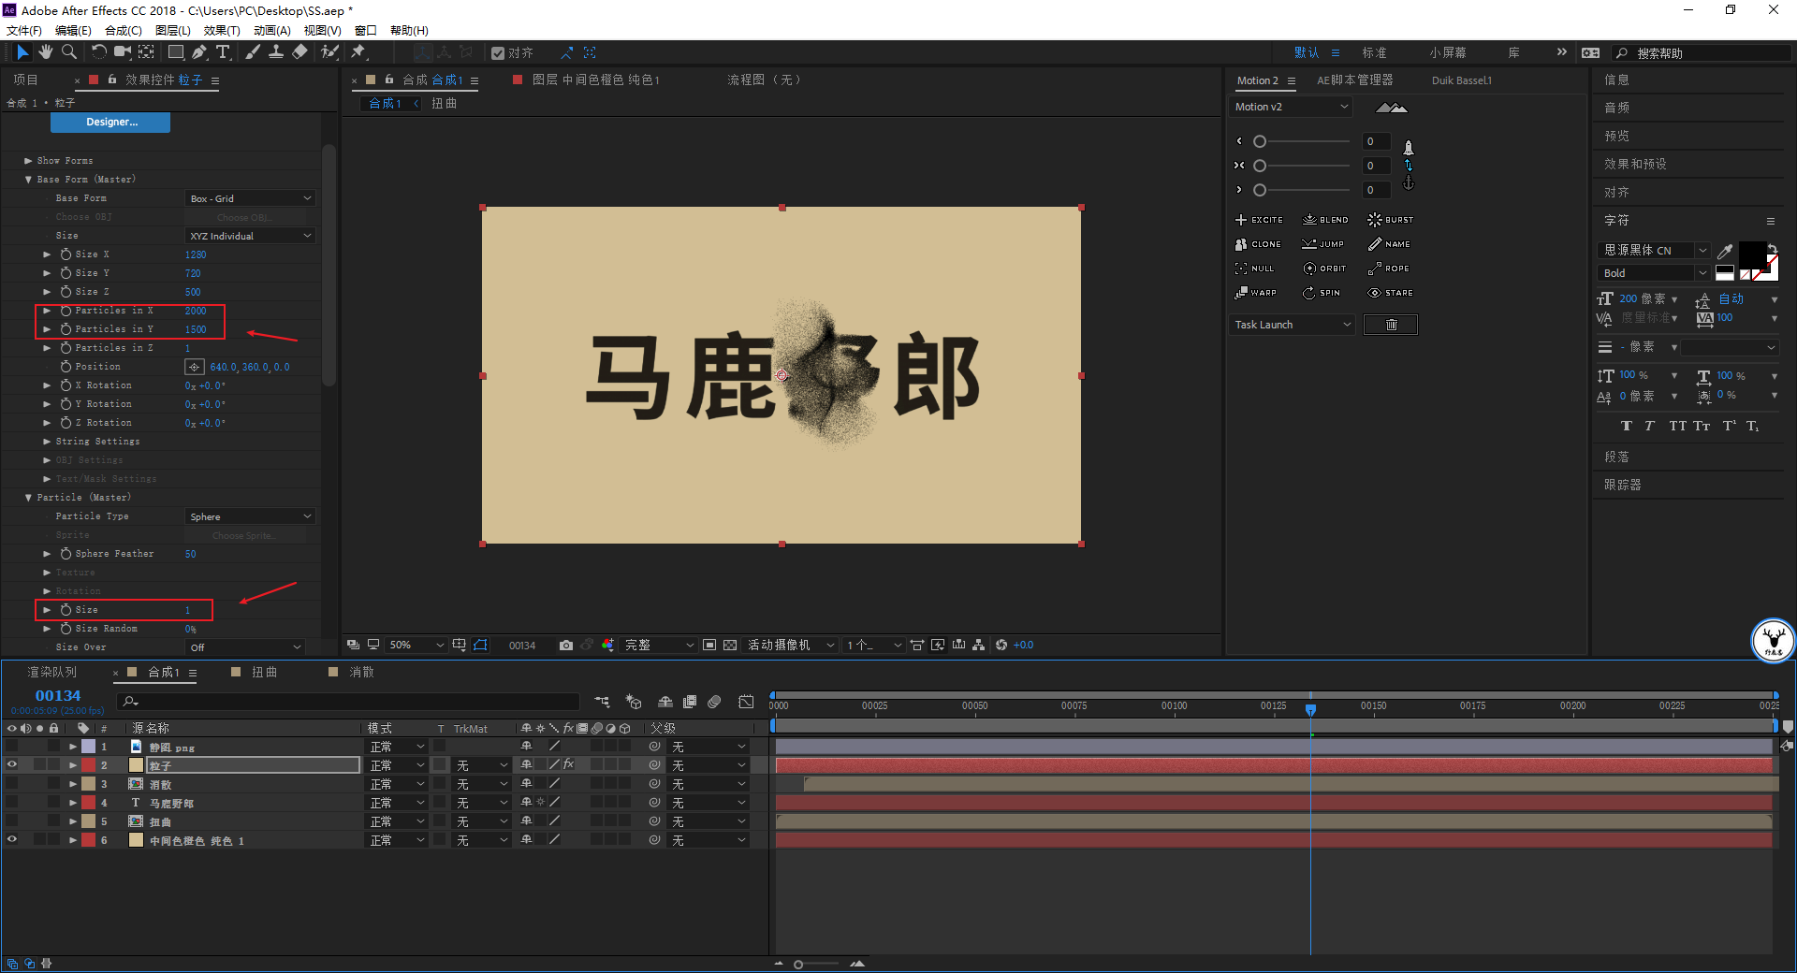Click the Motion 2 CLONE tool
This screenshot has height=973, width=1797.
pos(1258,244)
